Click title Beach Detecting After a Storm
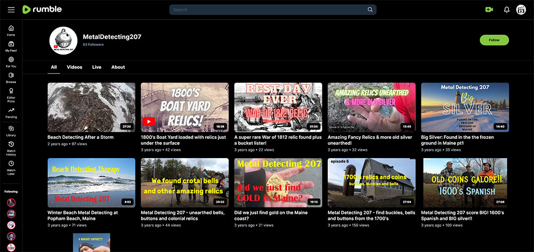The height and width of the screenshot is (252, 534). point(81,137)
